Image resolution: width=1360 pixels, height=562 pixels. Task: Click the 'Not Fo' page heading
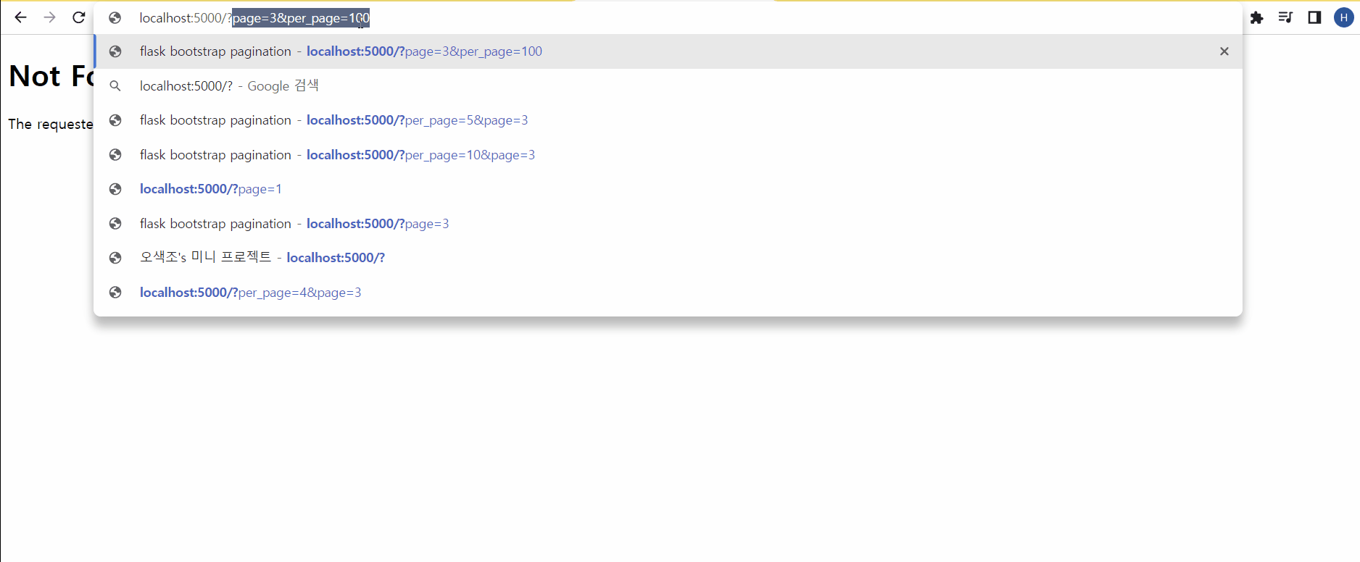pos(51,76)
